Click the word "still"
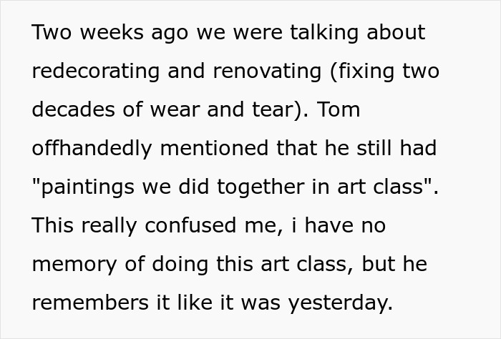The image size is (501, 339). 369,149
